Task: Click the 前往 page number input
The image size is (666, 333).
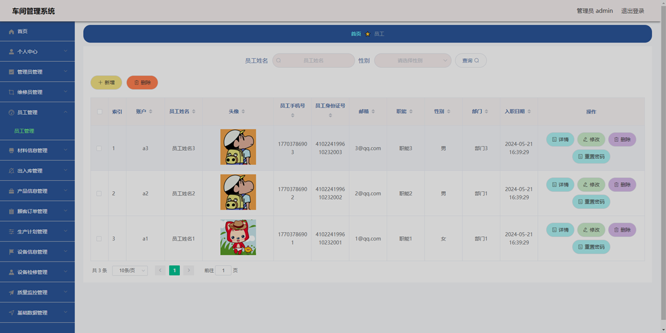Action: tap(223, 270)
